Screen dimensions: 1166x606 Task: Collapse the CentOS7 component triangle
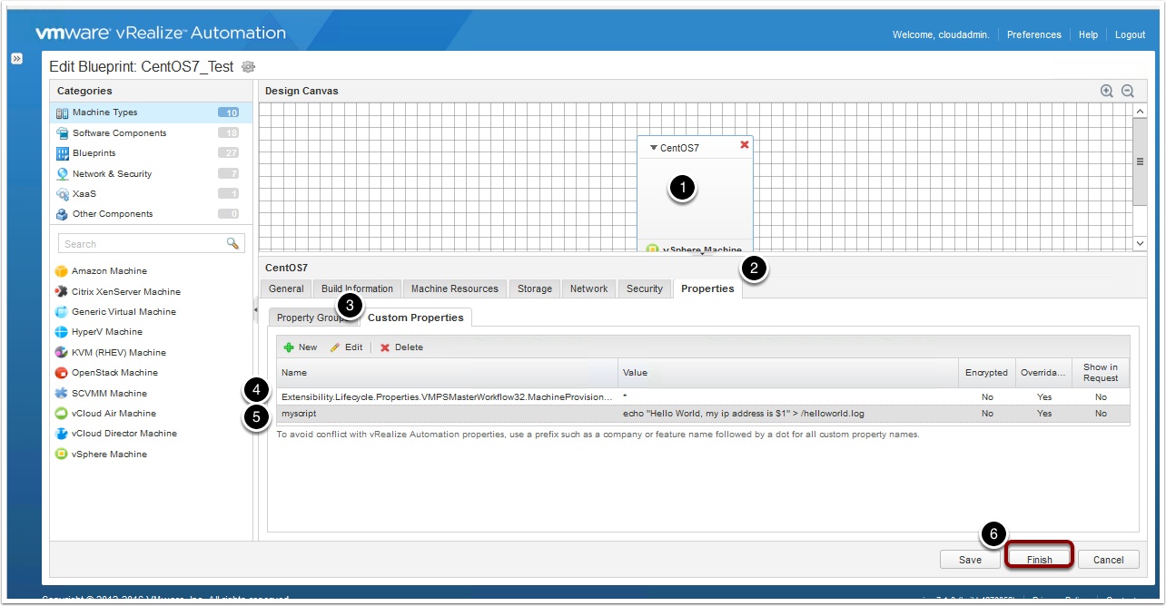654,148
